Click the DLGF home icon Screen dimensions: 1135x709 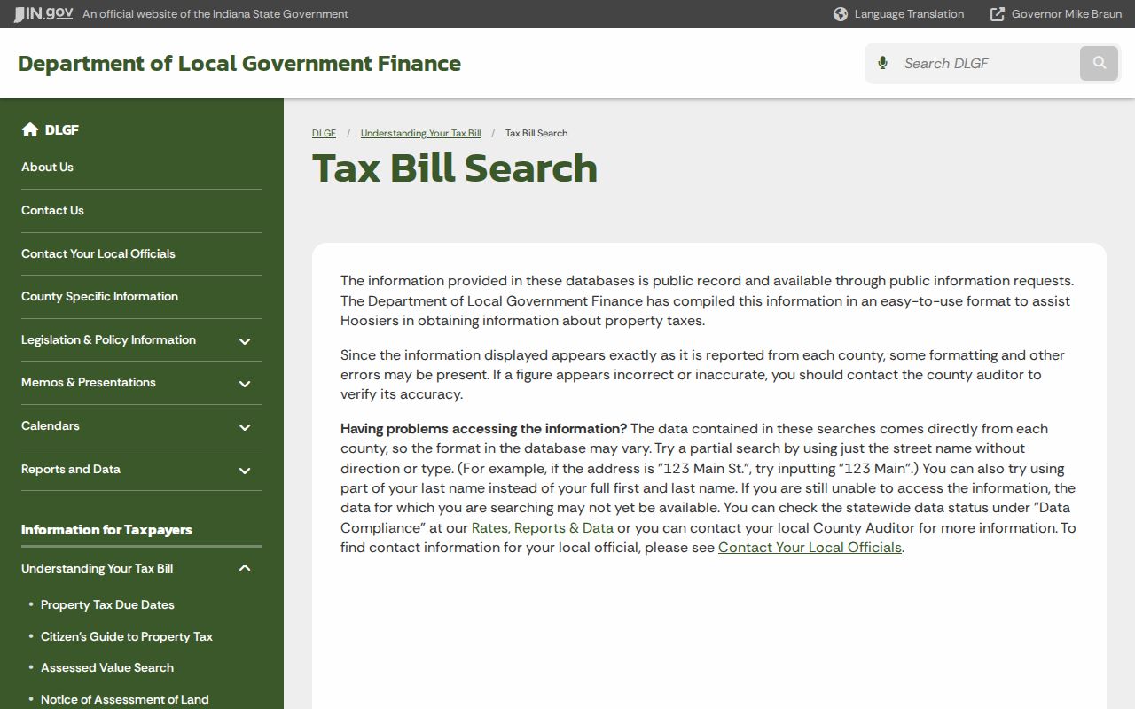tap(30, 129)
